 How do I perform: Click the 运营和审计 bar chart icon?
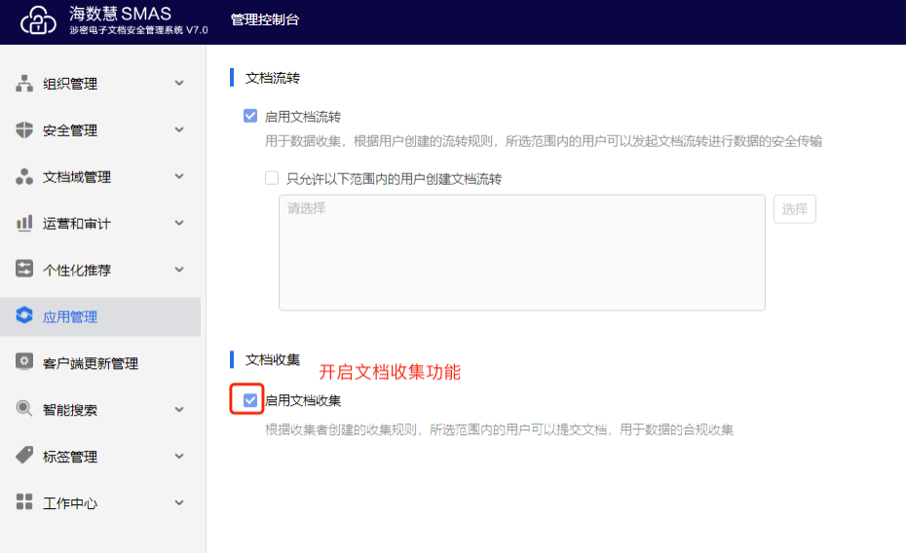[x=24, y=223]
